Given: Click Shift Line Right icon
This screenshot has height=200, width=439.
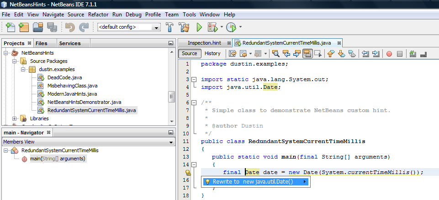Looking at the screenshot, I should click(376, 53).
